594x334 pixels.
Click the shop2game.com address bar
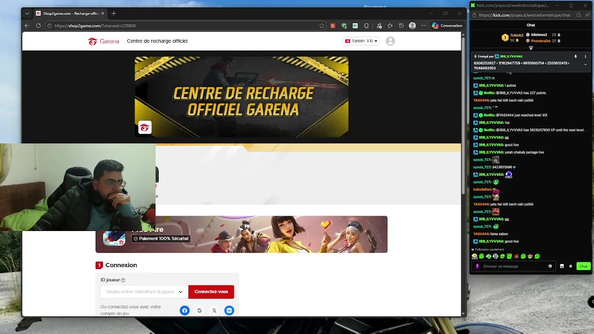tap(186, 26)
